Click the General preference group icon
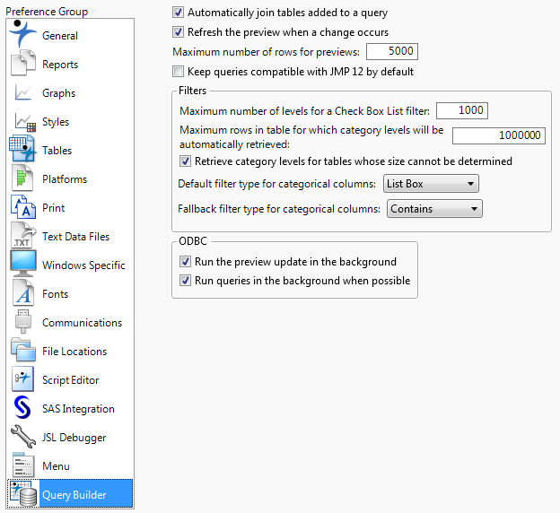Screen dimensions: 560x513 22,34
